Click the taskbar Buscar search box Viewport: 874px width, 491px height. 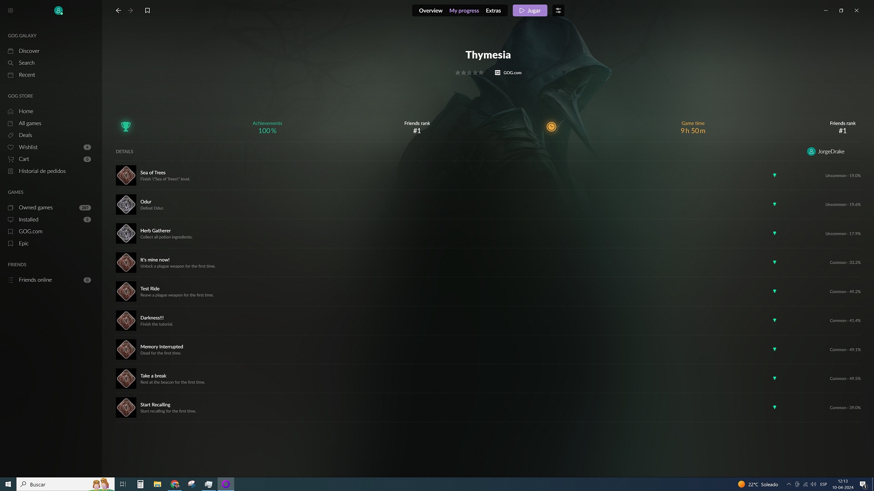(x=65, y=484)
